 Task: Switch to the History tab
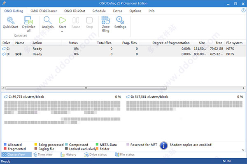point(68,155)
